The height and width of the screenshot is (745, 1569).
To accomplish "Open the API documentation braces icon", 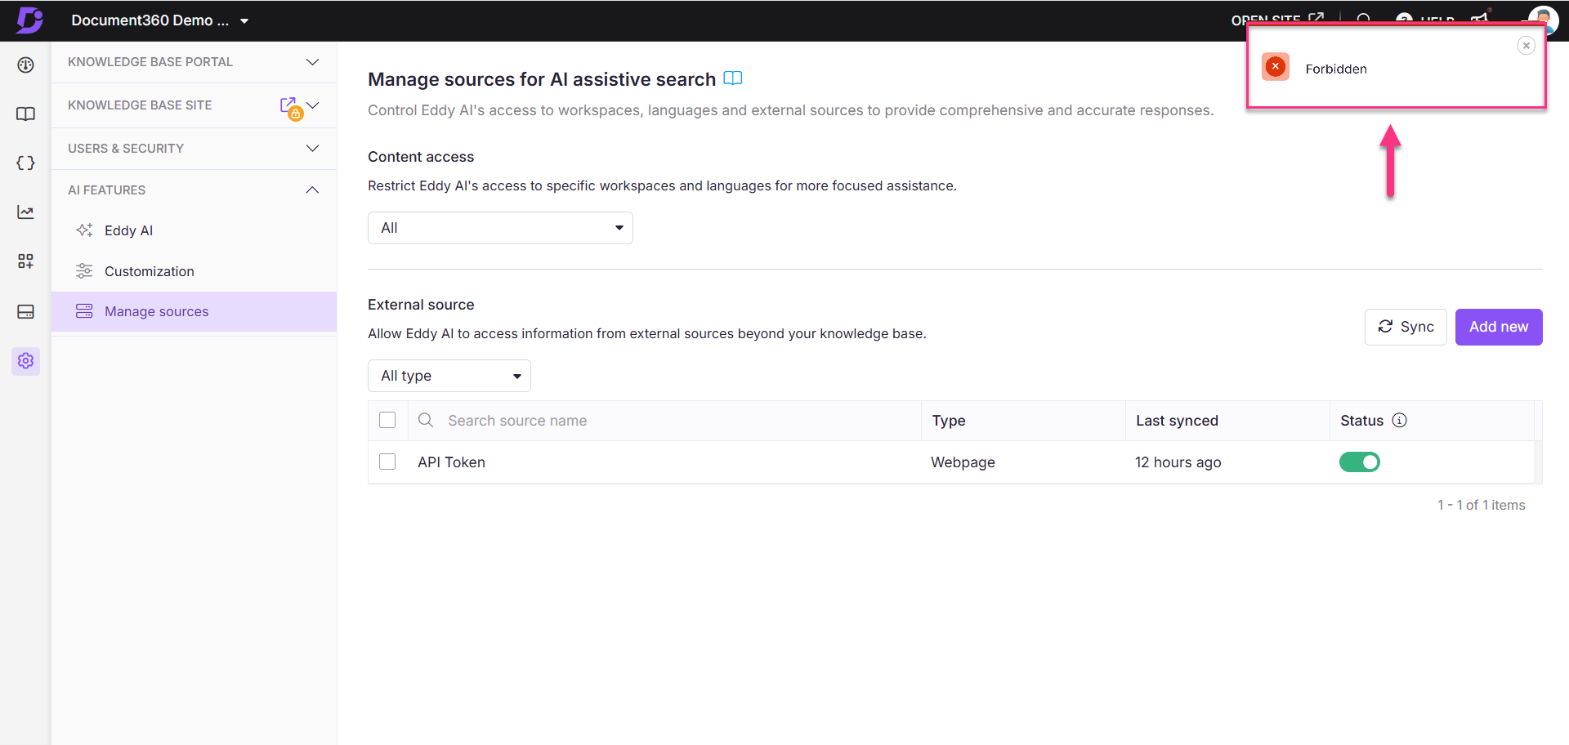I will click(25, 163).
